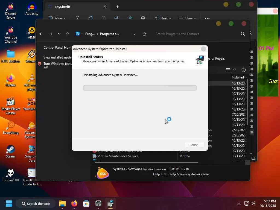Open the systweak.com help link
Image resolution: width=280 pixels, height=210 pixels.
point(189,174)
